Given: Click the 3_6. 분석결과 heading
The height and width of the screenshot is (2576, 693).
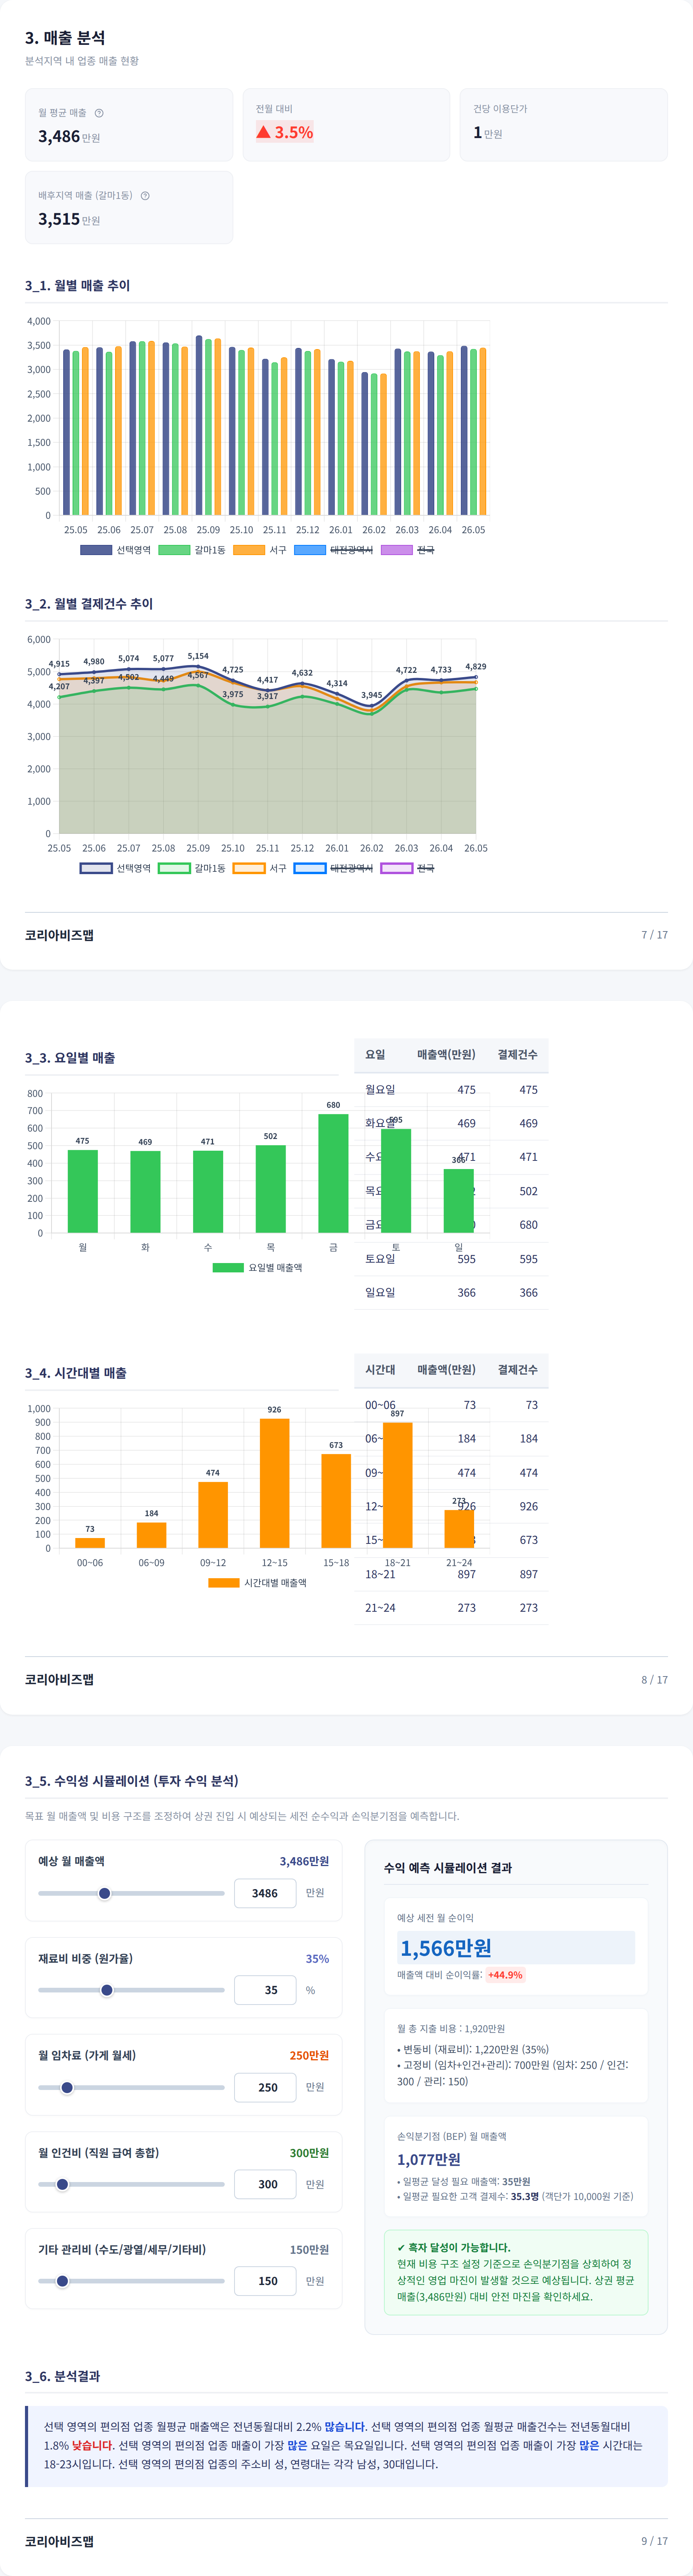Looking at the screenshot, I should (62, 2375).
